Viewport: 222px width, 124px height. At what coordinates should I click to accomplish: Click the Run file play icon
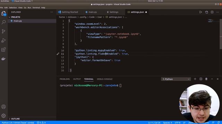pos(200,12)
